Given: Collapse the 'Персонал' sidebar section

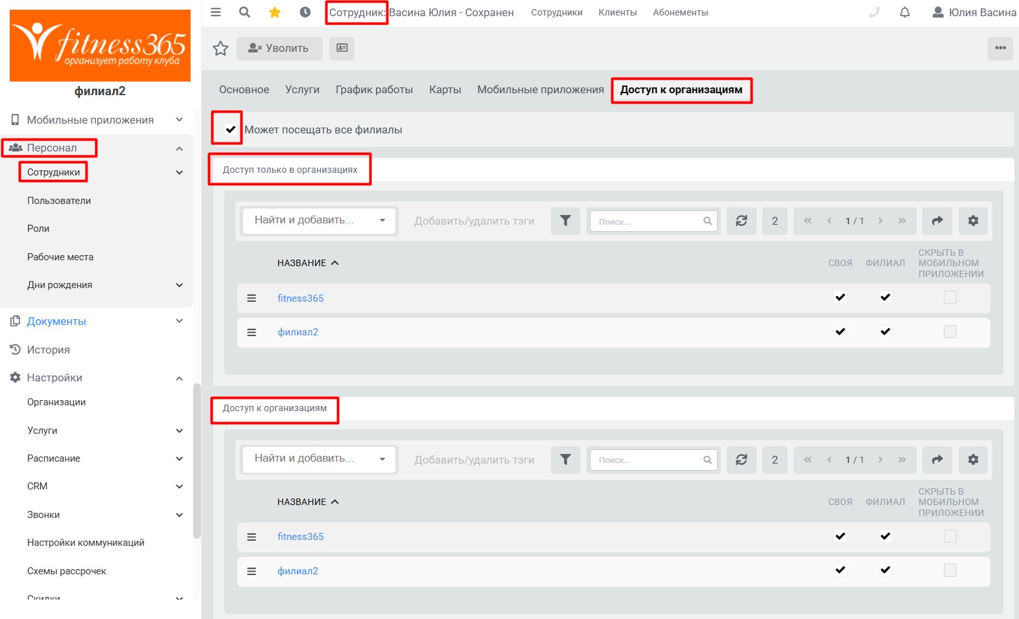Looking at the screenshot, I should 179,148.
